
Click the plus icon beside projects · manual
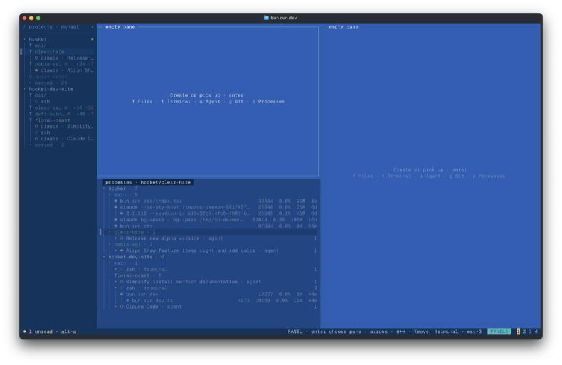pos(92,27)
